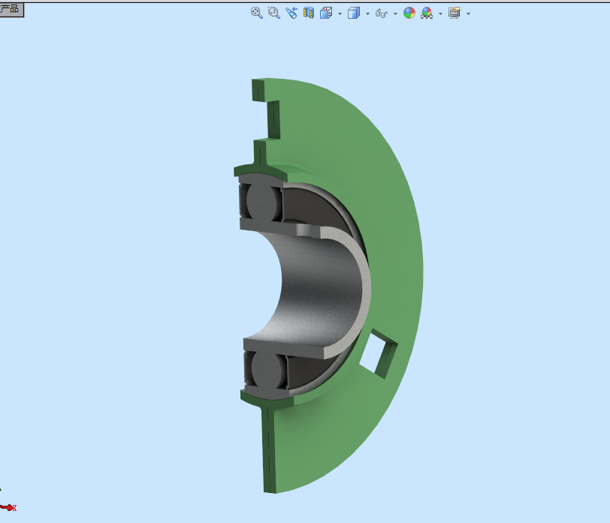This screenshot has height=523, width=610.
Task: Click the red X axis of the triad
Action: [8, 507]
